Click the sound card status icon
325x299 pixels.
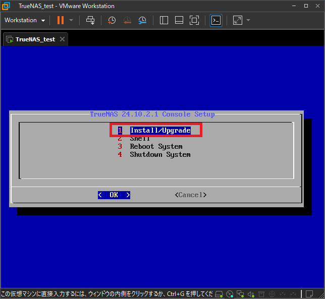[251, 294]
